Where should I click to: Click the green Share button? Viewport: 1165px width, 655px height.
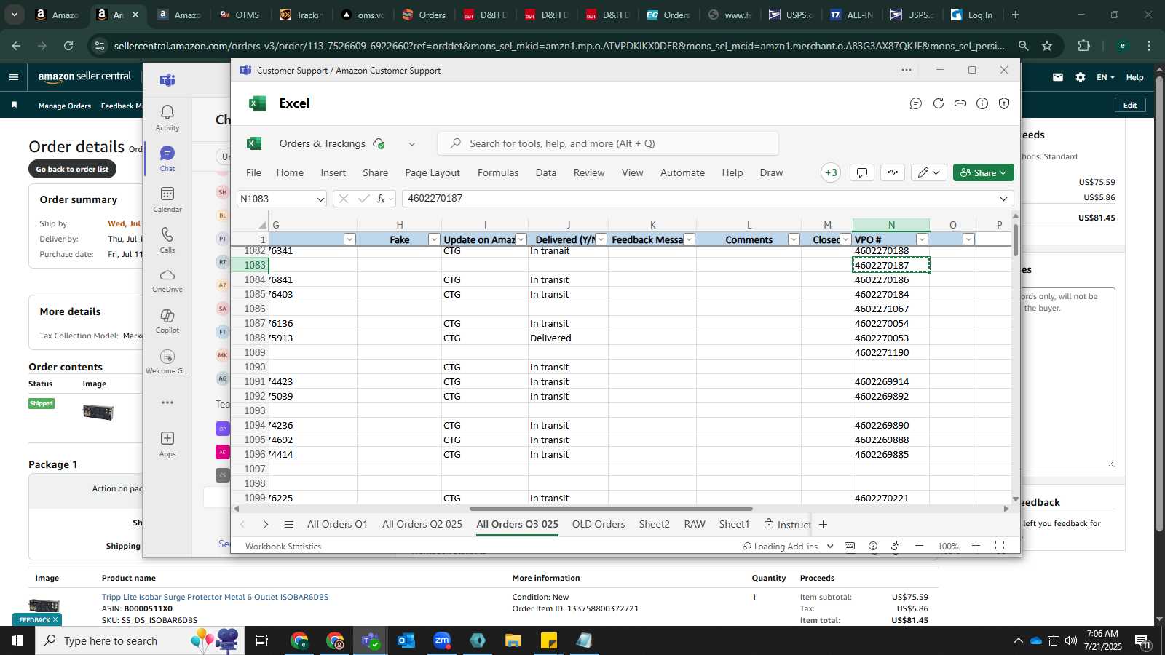click(983, 172)
